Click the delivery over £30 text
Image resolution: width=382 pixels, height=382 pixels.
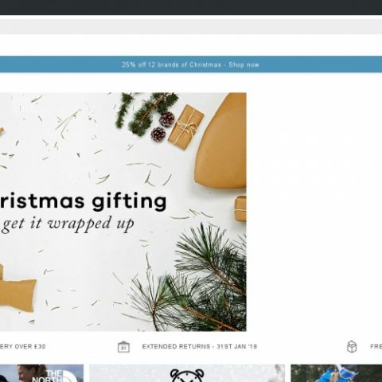[x=23, y=346]
